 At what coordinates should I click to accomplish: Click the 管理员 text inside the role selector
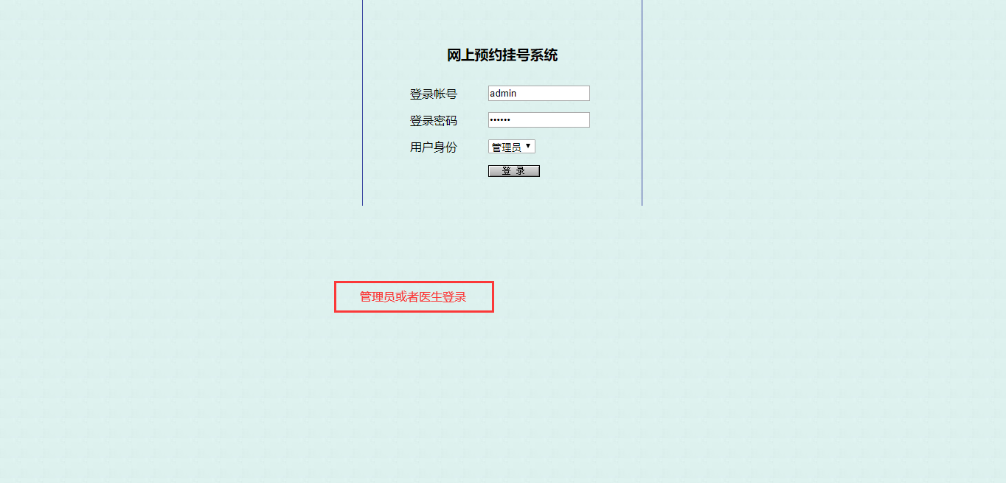pos(506,147)
